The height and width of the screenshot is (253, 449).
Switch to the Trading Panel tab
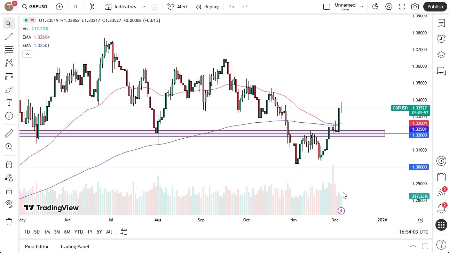(74, 246)
